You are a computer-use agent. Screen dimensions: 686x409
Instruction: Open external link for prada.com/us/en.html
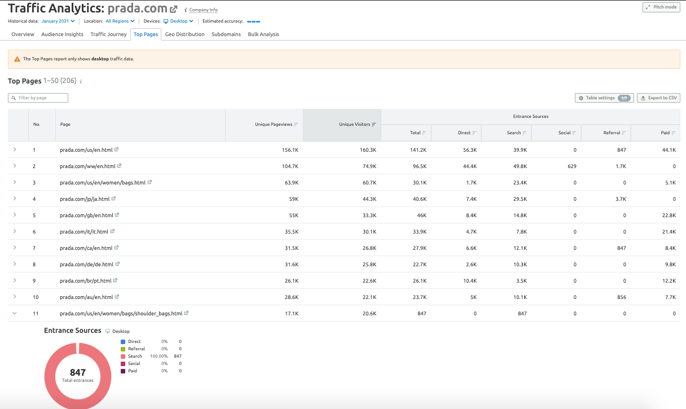coord(116,149)
